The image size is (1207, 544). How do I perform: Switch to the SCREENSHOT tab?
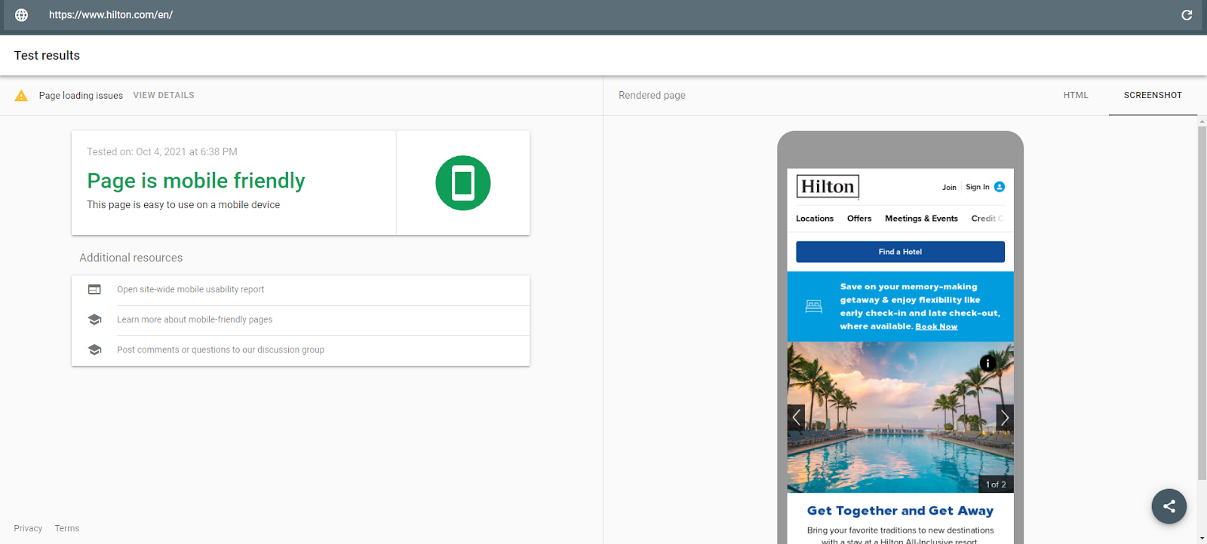1153,96
